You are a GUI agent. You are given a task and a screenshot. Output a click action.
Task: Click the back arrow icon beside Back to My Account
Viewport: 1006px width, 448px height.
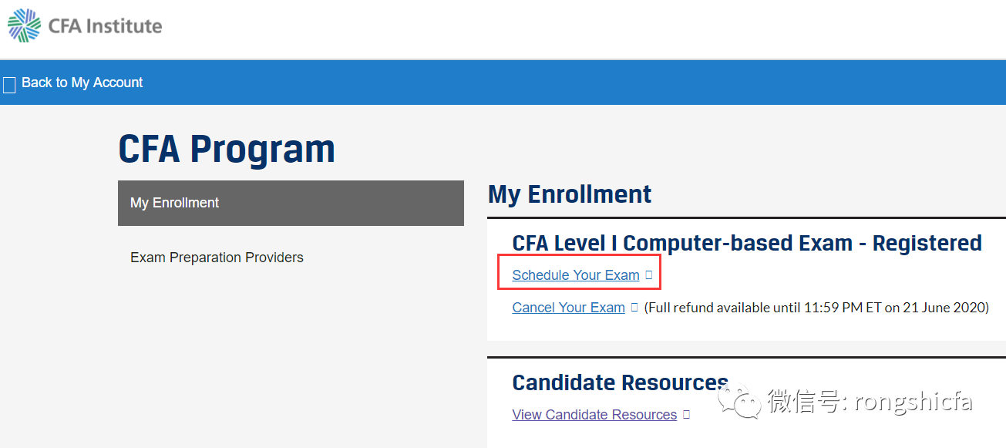click(x=9, y=85)
